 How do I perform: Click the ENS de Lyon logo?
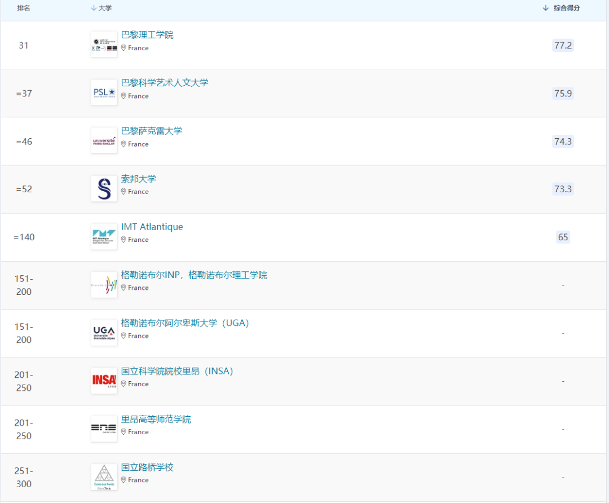(104, 429)
